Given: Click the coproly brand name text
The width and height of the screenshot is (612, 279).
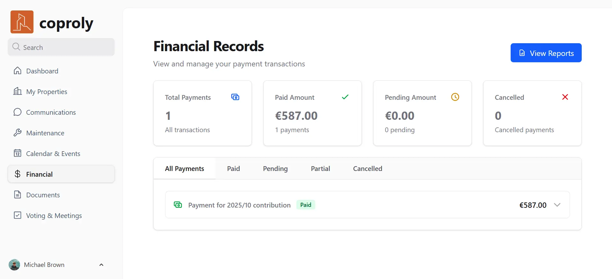Looking at the screenshot, I should (66, 23).
